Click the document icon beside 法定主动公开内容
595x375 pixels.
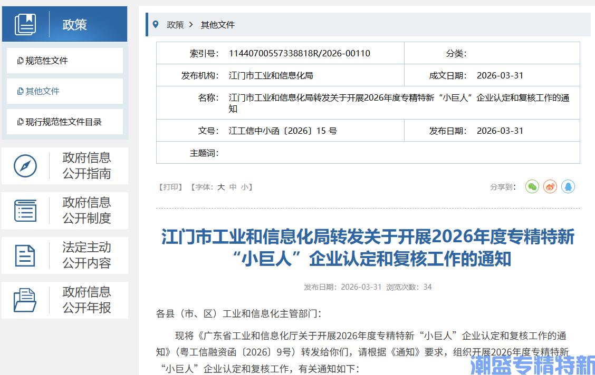(x=25, y=255)
